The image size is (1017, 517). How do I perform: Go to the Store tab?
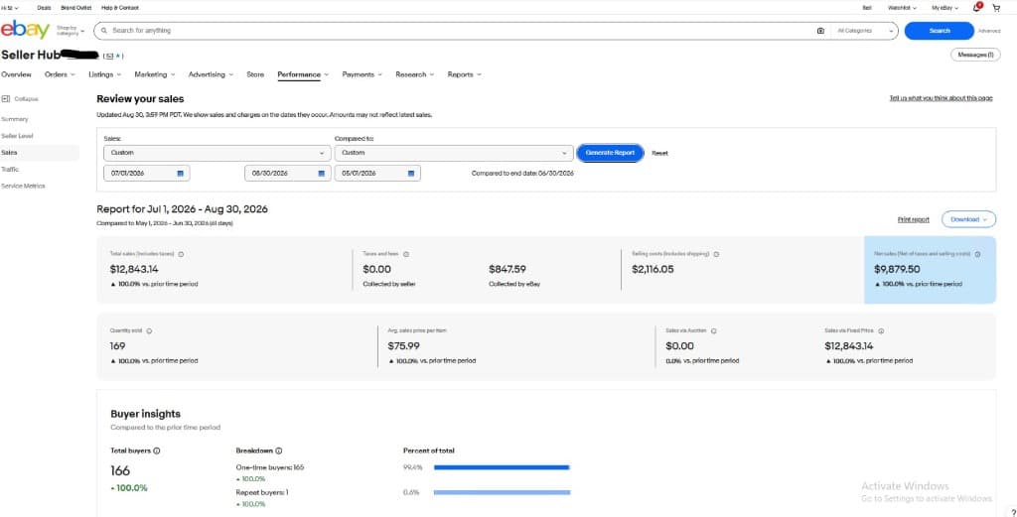pos(255,74)
